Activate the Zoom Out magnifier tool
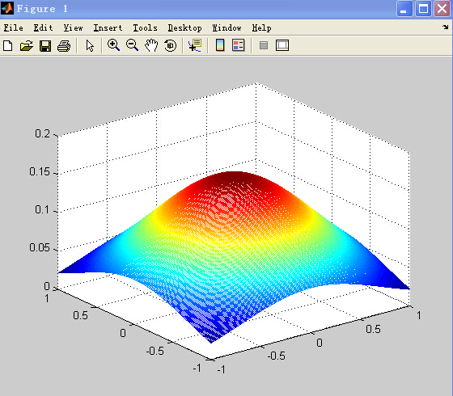The image size is (453, 396). pyautogui.click(x=133, y=45)
